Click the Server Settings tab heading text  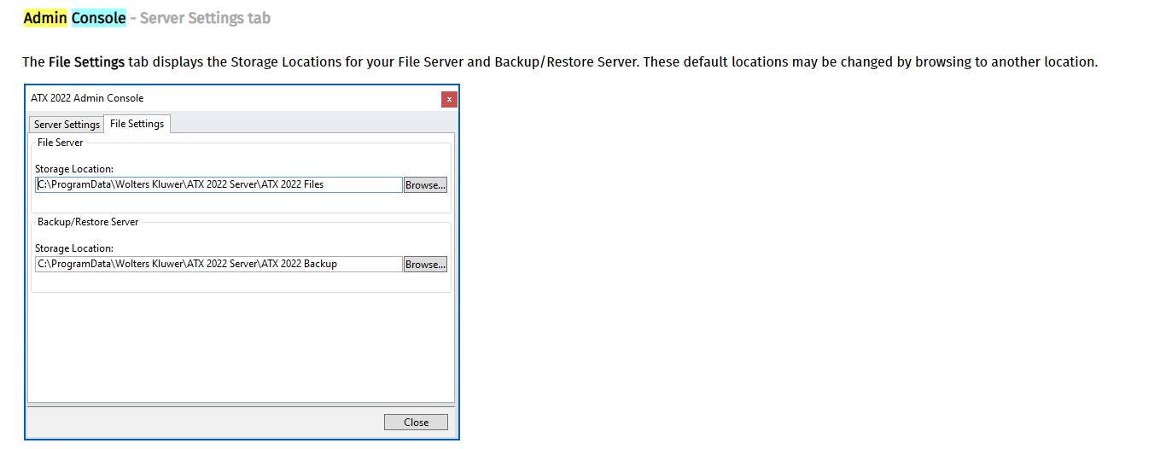pyautogui.click(x=205, y=18)
